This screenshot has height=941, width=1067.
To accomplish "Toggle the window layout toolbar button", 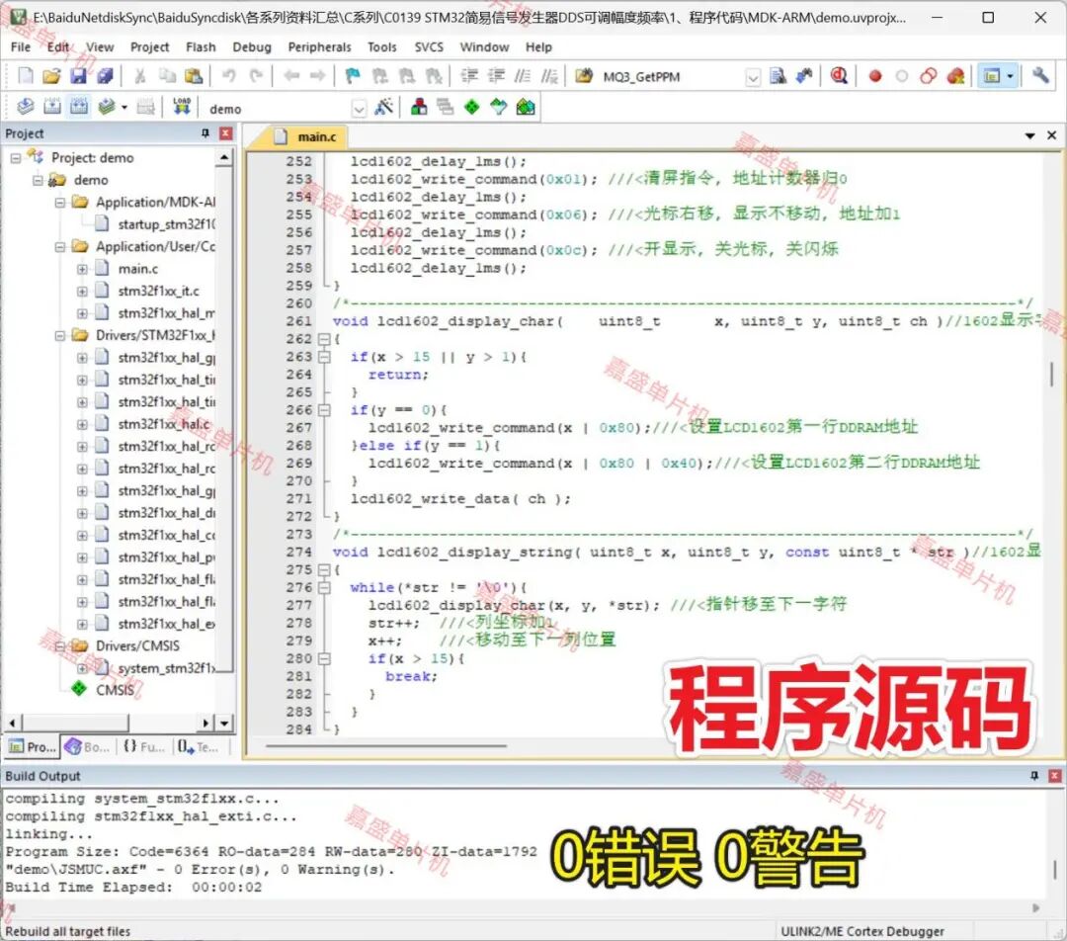I will (992, 75).
